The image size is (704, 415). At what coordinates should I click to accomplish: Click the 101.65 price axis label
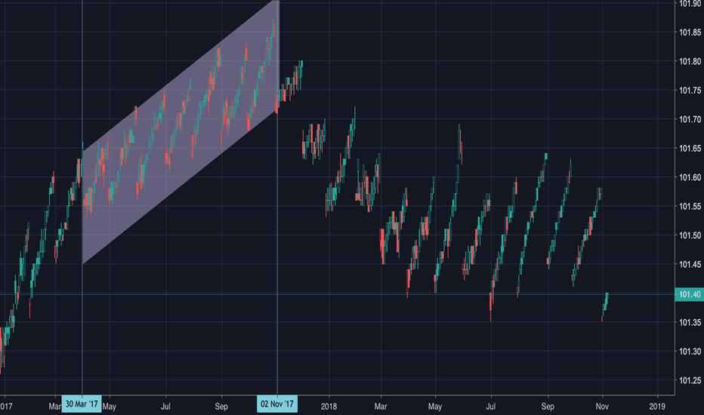pos(690,149)
